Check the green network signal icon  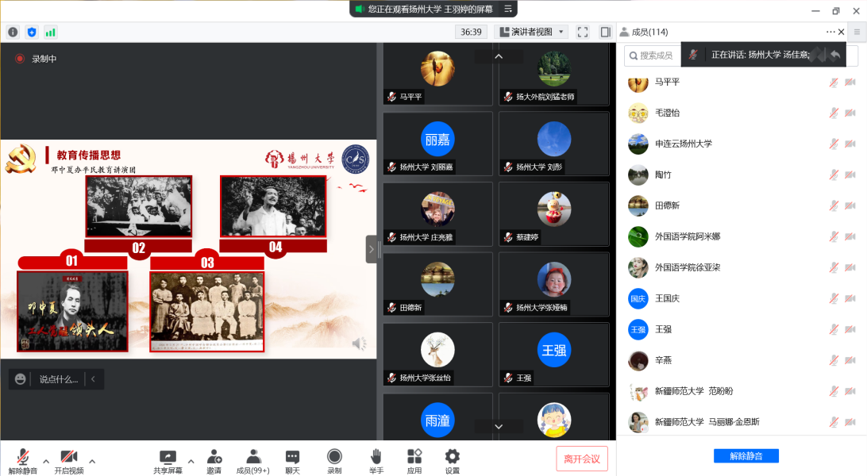51,32
